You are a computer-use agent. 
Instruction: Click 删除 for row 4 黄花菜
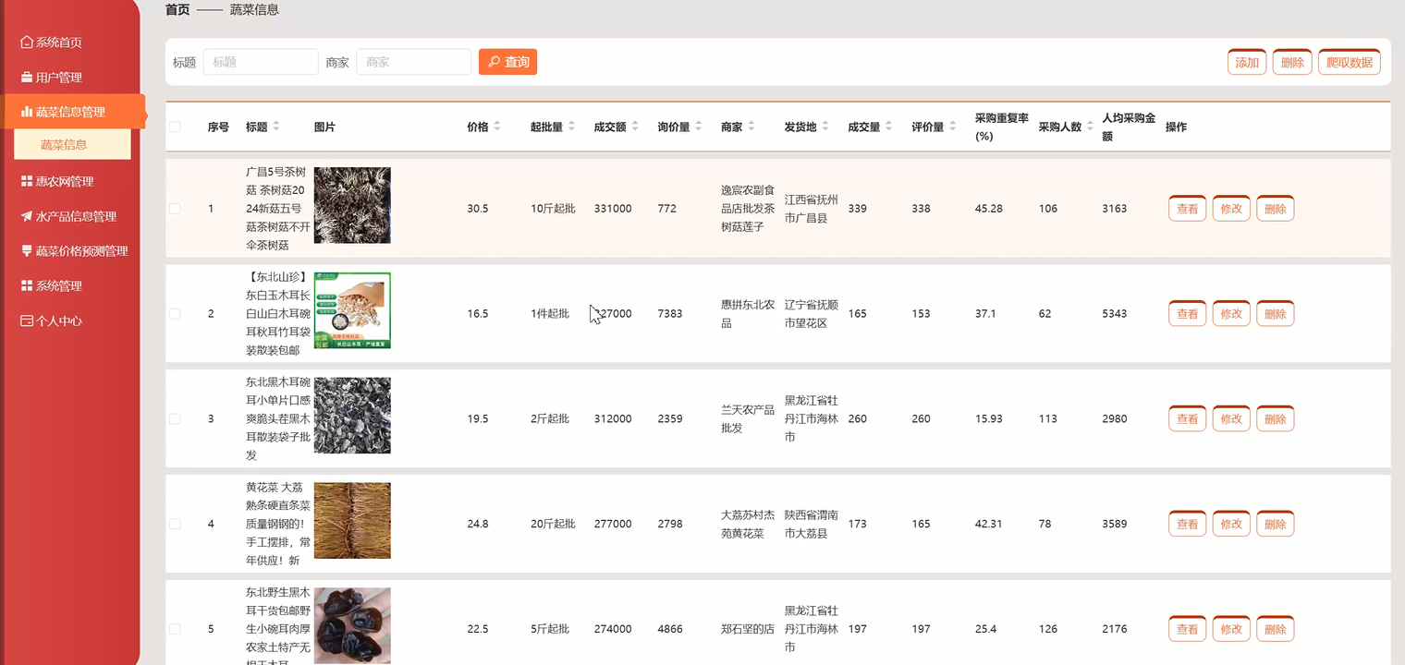pos(1275,524)
